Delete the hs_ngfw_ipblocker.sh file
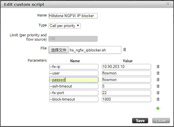174x127 pixels. coord(124,50)
